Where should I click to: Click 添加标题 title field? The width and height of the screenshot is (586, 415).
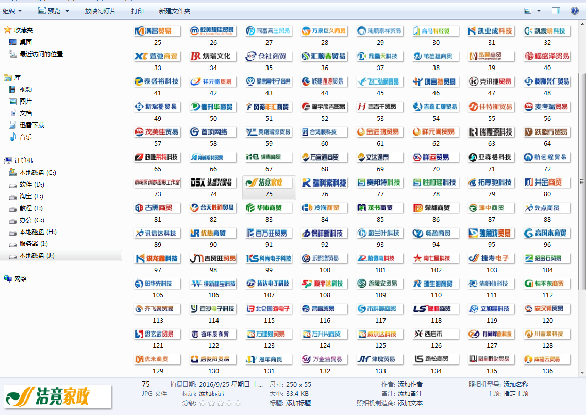tap(298, 403)
